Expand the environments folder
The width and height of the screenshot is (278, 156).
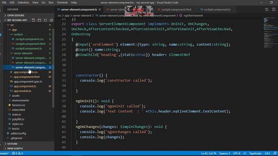(x=20, y=100)
